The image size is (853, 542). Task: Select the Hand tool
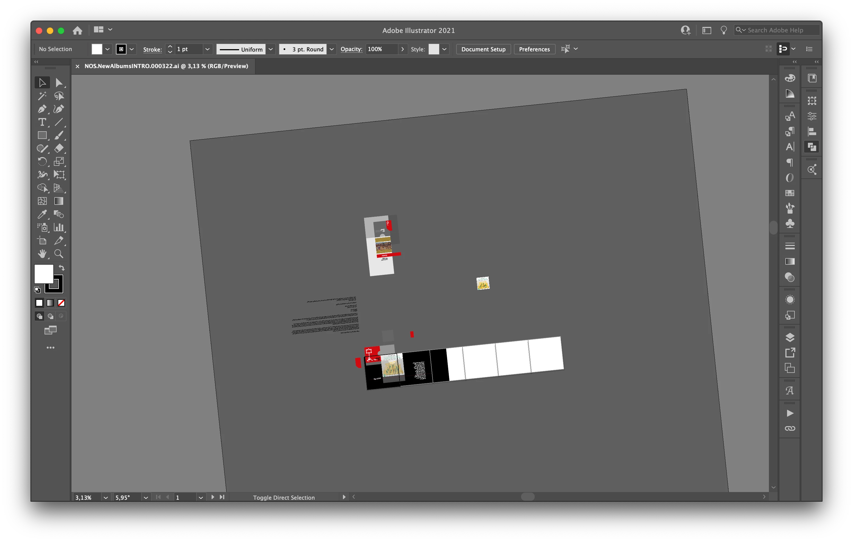coord(42,254)
